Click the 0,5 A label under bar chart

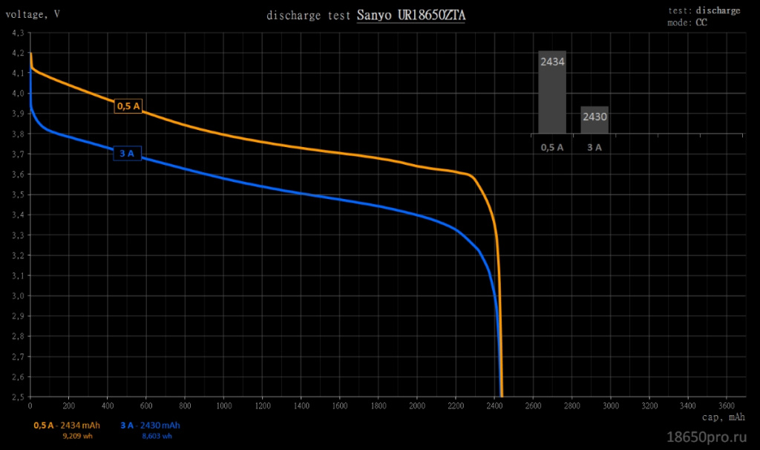click(552, 147)
